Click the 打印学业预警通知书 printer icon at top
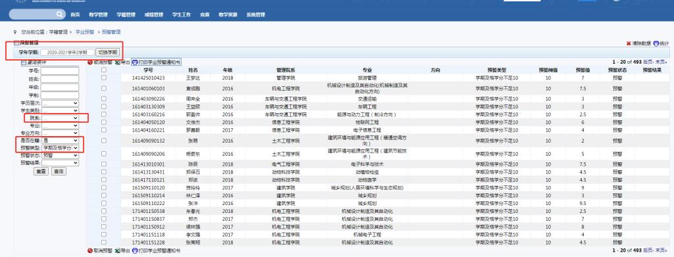This screenshot has width=674, height=257. [134, 62]
